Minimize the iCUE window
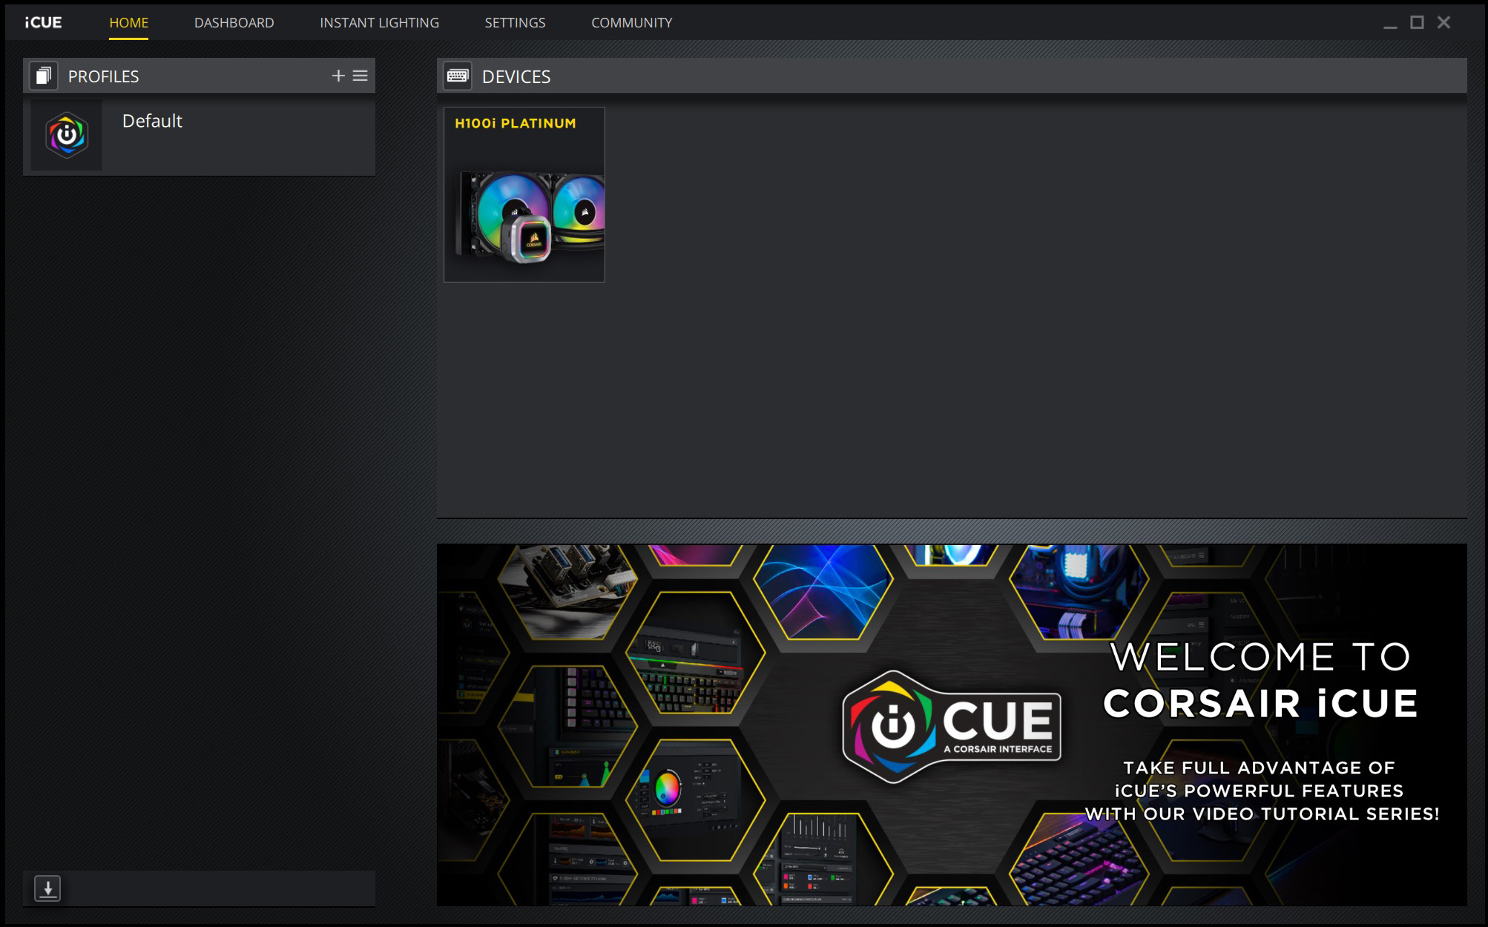The width and height of the screenshot is (1488, 927). pos(1390,24)
